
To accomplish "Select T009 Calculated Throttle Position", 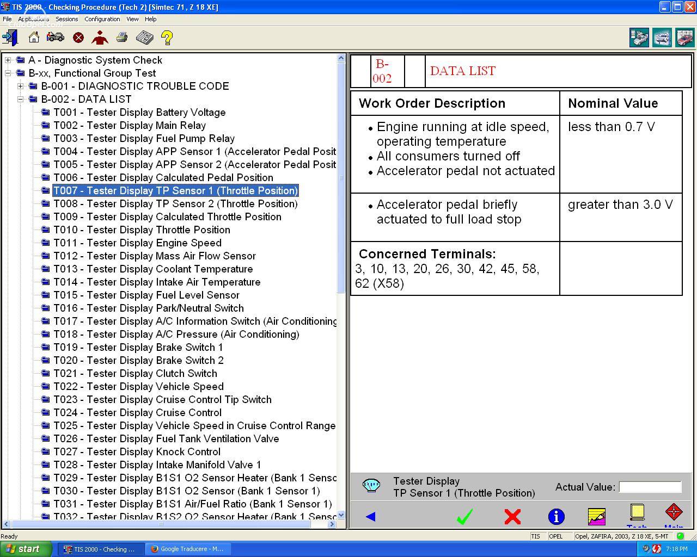I will 167,216.
